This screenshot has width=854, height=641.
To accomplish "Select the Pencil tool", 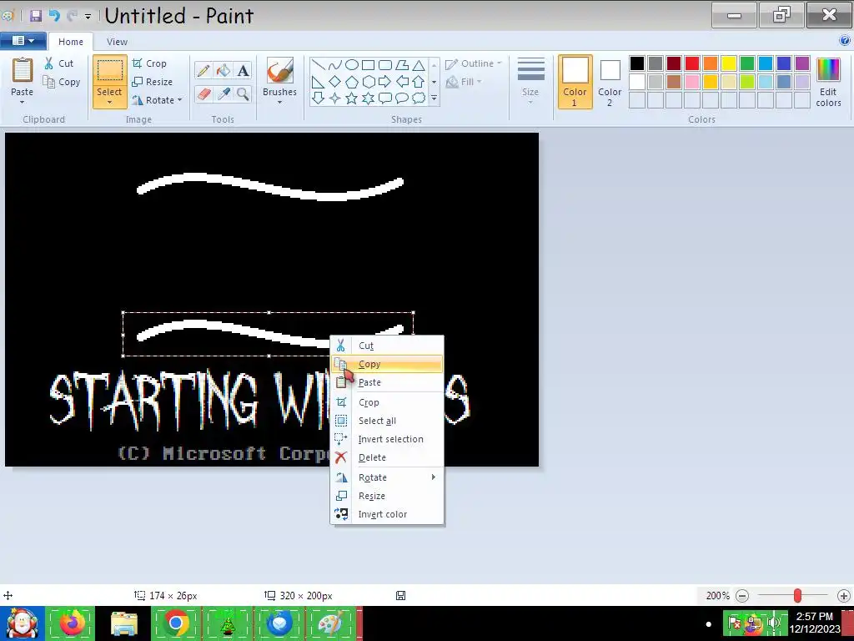I will pos(203,70).
